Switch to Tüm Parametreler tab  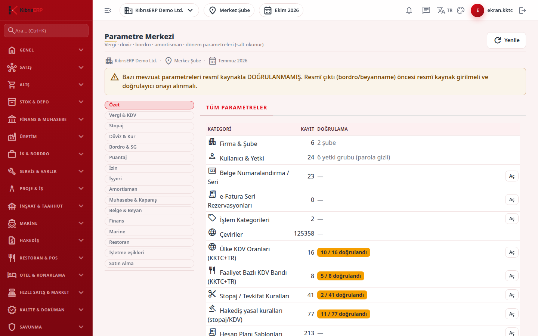236,108
